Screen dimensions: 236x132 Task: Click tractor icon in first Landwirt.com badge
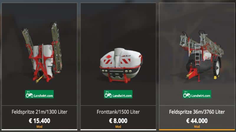pos(29,94)
